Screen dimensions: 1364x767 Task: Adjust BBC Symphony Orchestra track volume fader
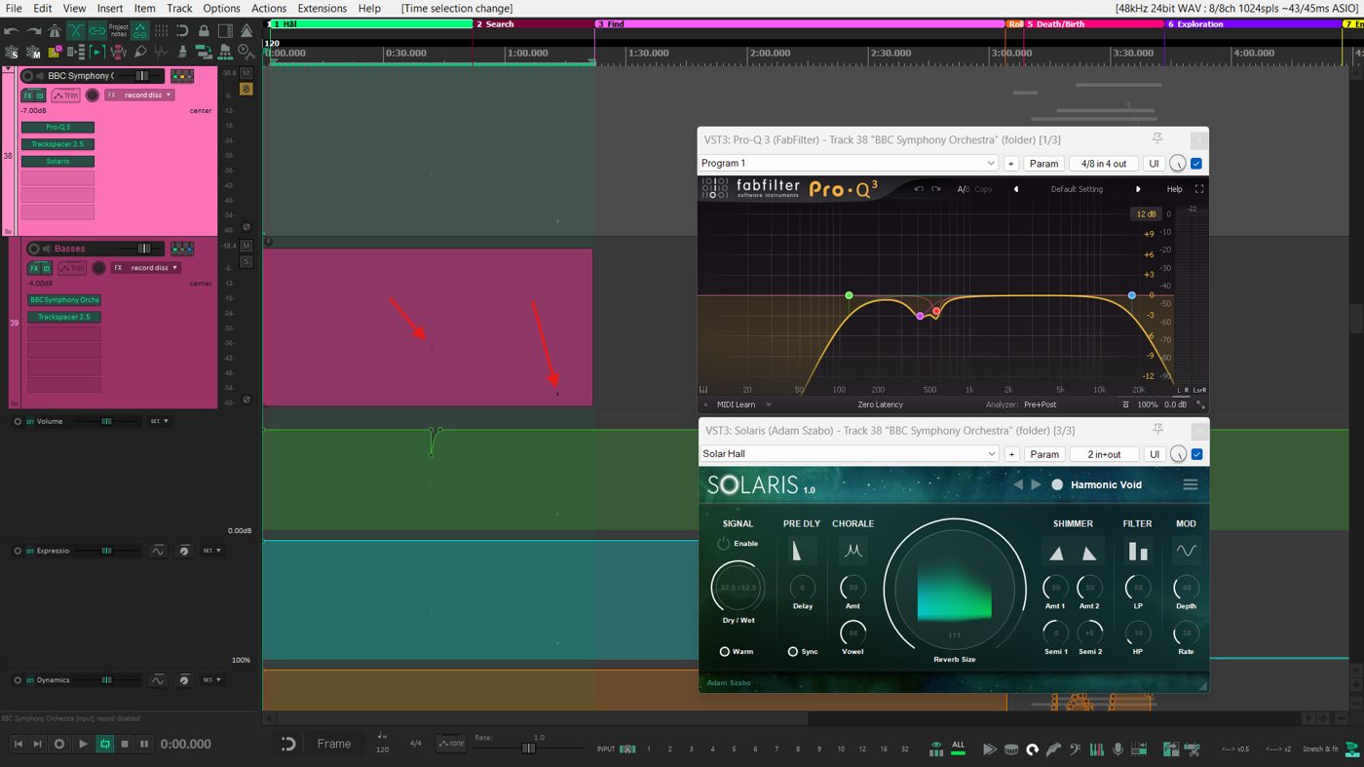click(x=142, y=76)
